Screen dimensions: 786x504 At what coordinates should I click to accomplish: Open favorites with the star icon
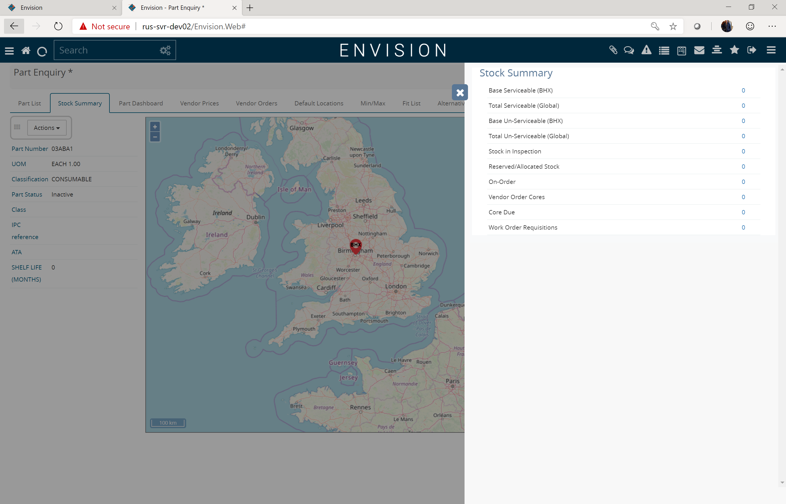coord(734,50)
